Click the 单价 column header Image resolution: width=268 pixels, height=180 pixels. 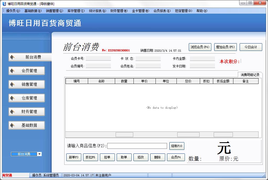144,81
